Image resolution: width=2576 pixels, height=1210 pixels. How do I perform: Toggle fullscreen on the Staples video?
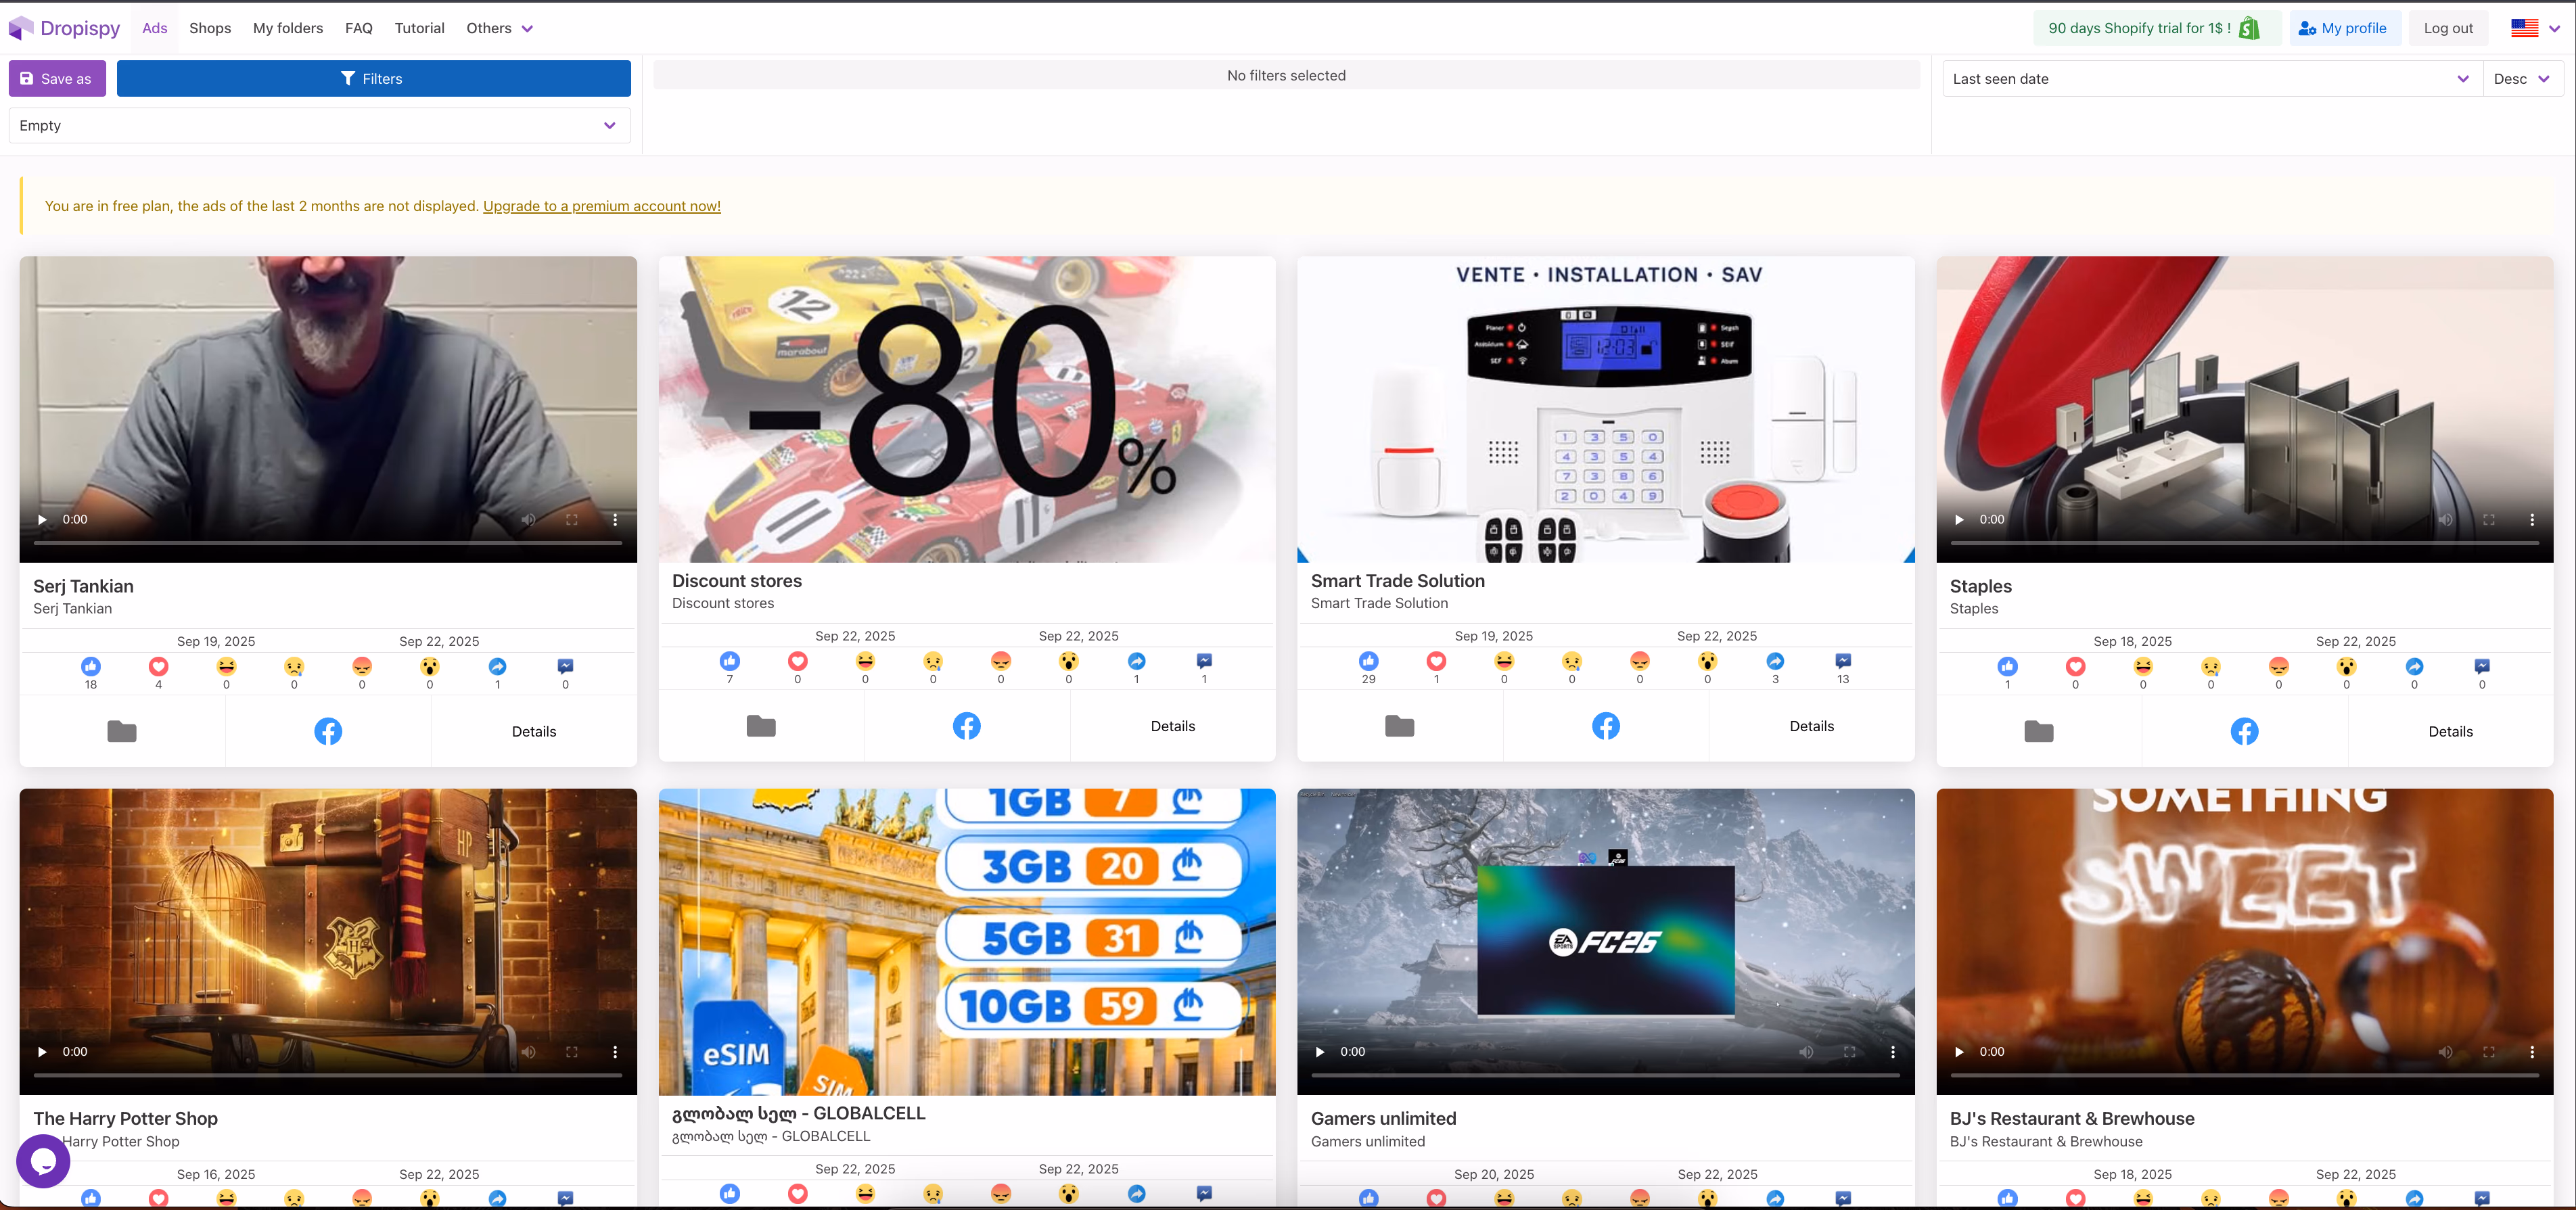coord(2489,519)
